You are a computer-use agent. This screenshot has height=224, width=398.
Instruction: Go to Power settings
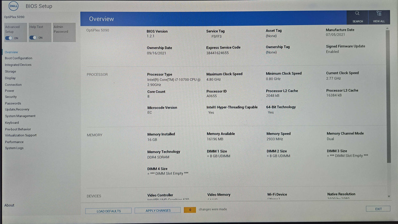[x=10, y=91]
